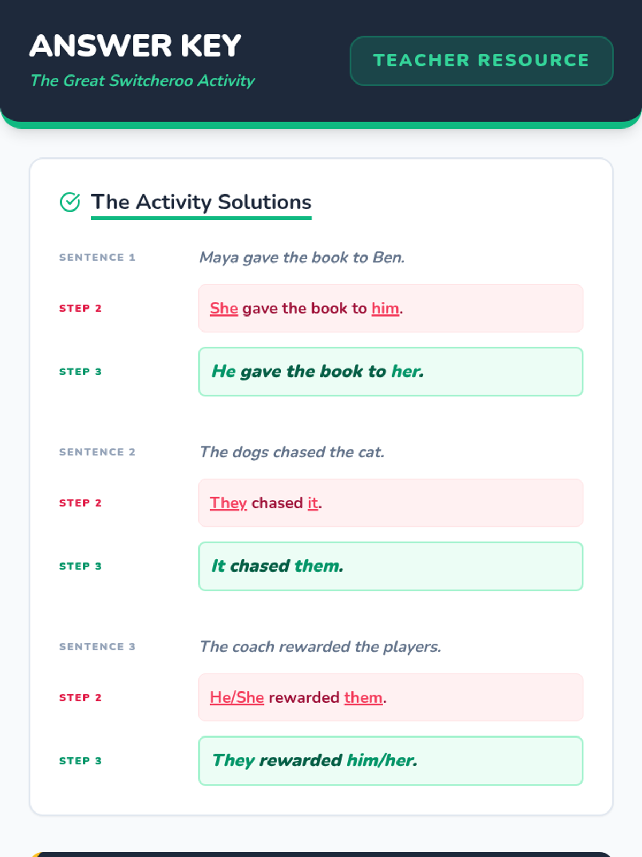Click the TEACHER RESOURCE badge
Viewport: 642px width, 857px height.
point(481,61)
